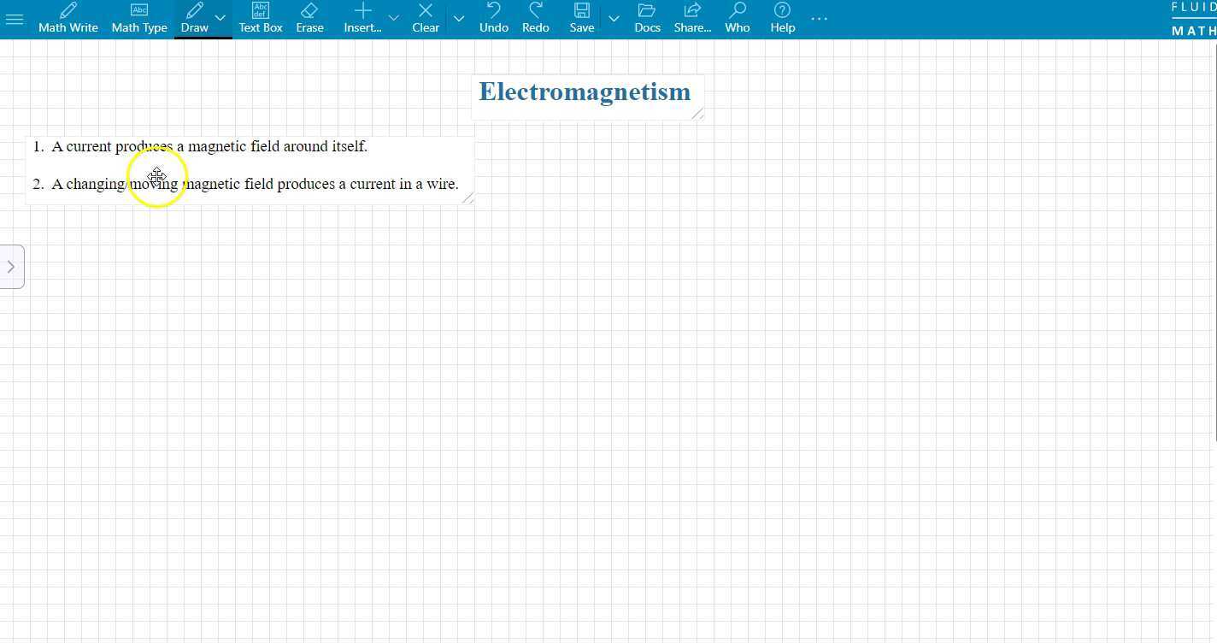Open the more options menu
1217x643 pixels.
819,18
